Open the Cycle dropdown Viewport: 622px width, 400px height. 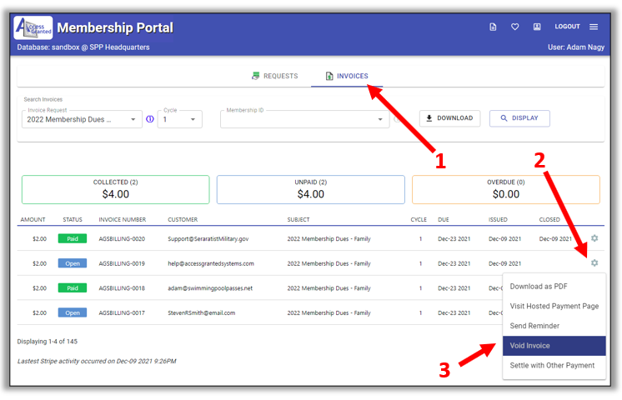click(193, 120)
